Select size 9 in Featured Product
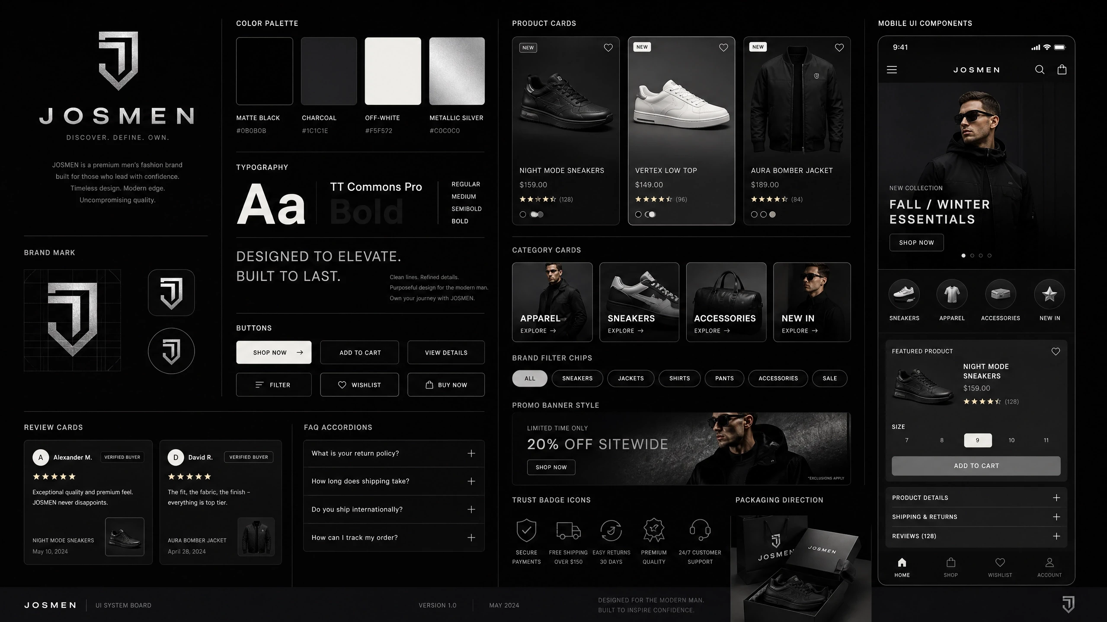 point(978,440)
